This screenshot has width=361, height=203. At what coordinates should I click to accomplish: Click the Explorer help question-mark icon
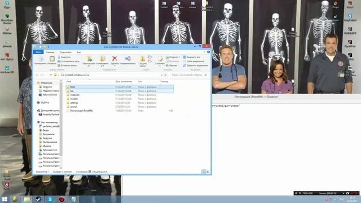click(208, 52)
